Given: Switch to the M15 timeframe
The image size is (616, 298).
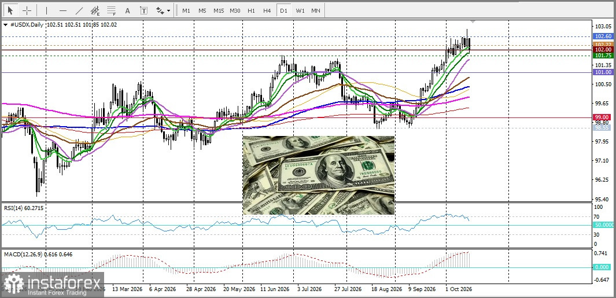Looking at the screenshot, I should pyautogui.click(x=219, y=10).
